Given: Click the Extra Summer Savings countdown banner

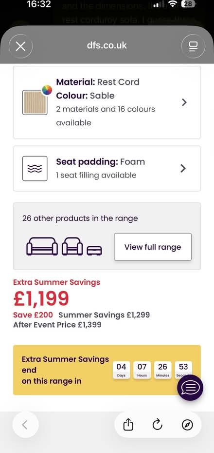Looking at the screenshot, I should point(107,370).
